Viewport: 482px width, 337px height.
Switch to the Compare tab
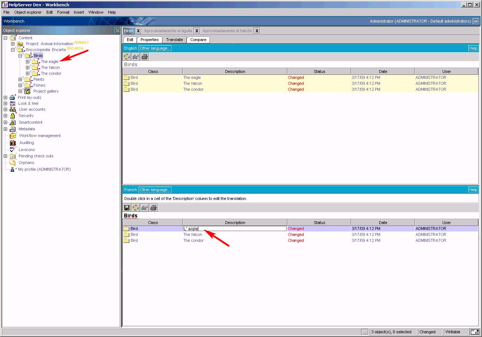tap(198, 40)
